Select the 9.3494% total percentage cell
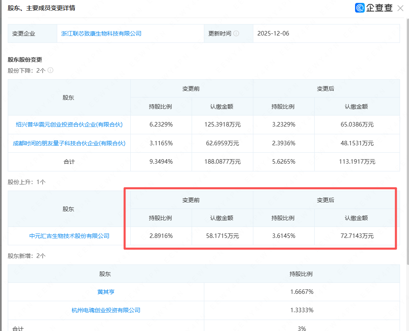 pyautogui.click(x=161, y=162)
